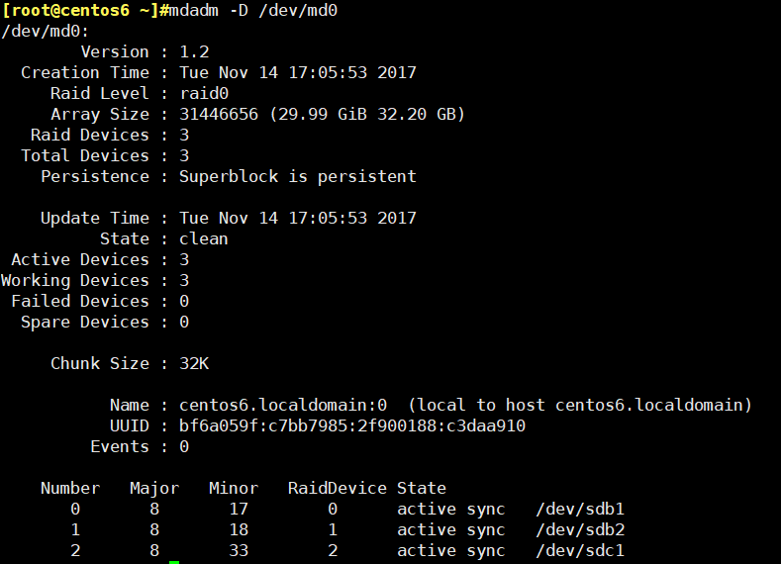The image size is (781, 564).
Task: Click the Creation Time date value
Action: [298, 72]
